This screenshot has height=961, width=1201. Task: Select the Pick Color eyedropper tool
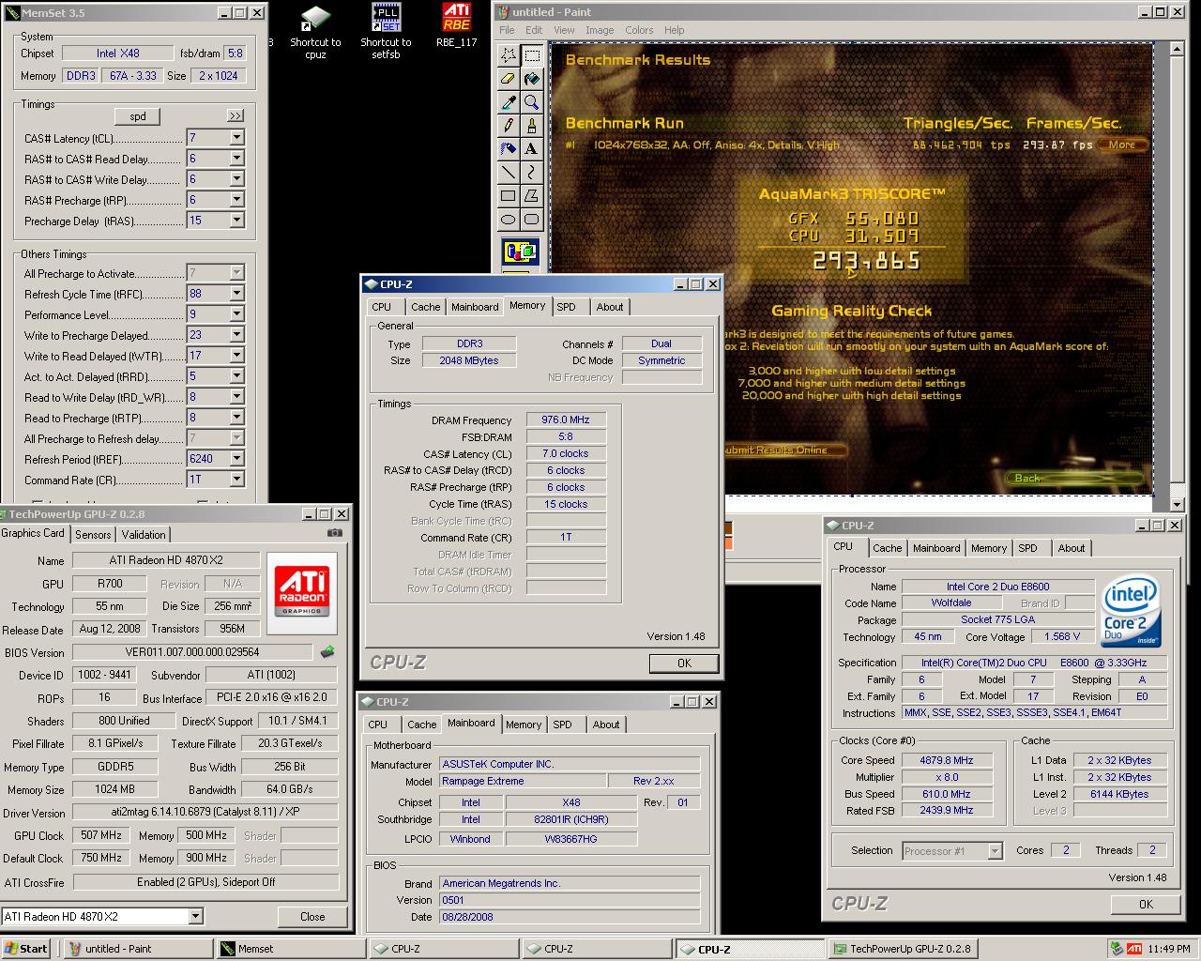pyautogui.click(x=508, y=102)
